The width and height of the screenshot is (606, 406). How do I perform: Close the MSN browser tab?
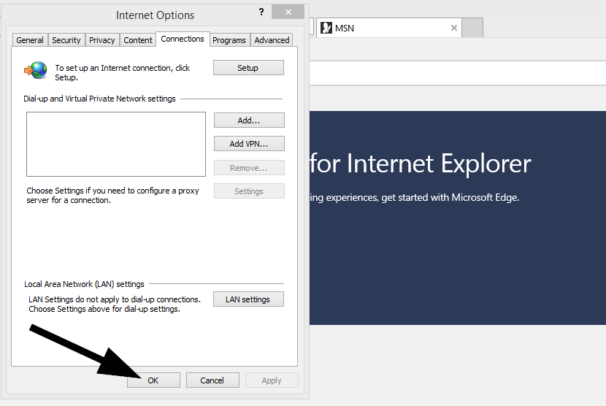point(454,28)
